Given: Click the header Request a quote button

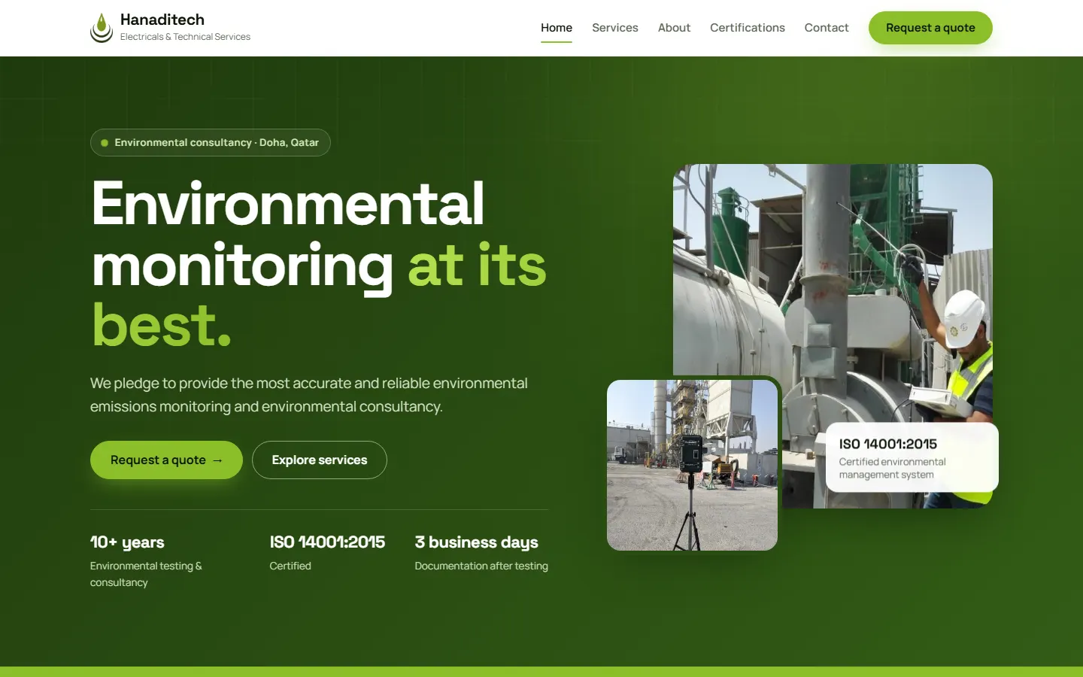Looking at the screenshot, I should pyautogui.click(x=930, y=28).
